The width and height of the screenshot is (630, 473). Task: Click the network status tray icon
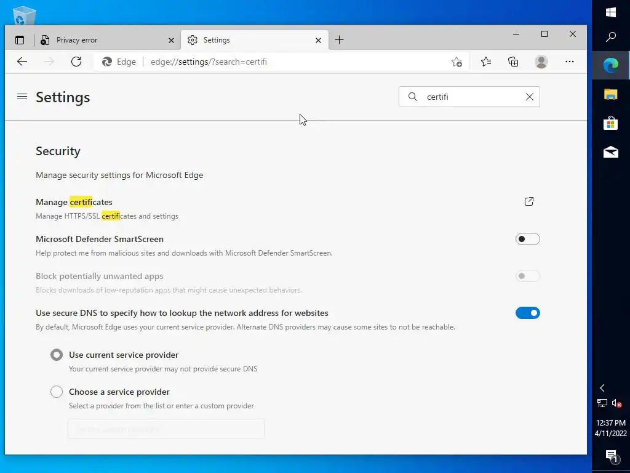click(x=602, y=403)
